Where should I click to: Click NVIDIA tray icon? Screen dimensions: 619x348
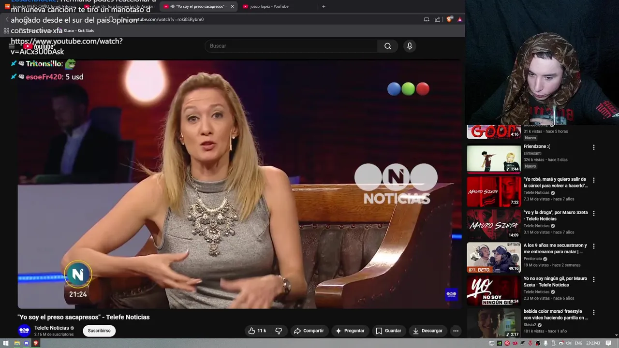click(499, 343)
